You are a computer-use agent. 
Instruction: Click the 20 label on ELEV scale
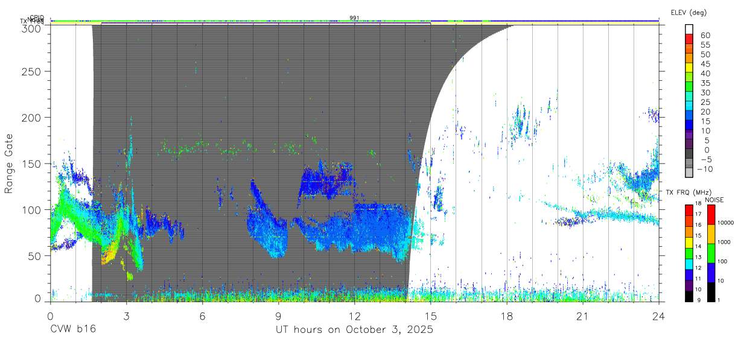pos(705,112)
